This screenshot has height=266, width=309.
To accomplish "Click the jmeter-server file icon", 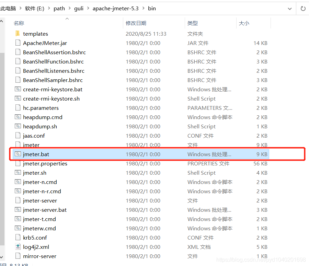I will pyautogui.click(x=18, y=200).
